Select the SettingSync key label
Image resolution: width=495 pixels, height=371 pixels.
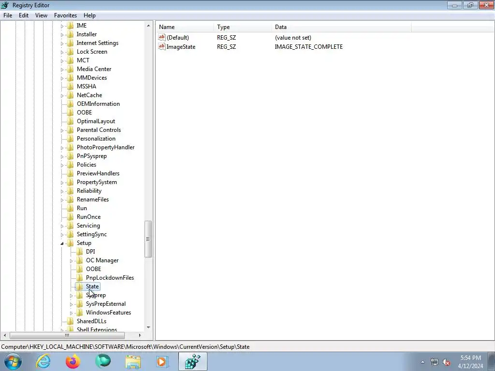coord(92,234)
